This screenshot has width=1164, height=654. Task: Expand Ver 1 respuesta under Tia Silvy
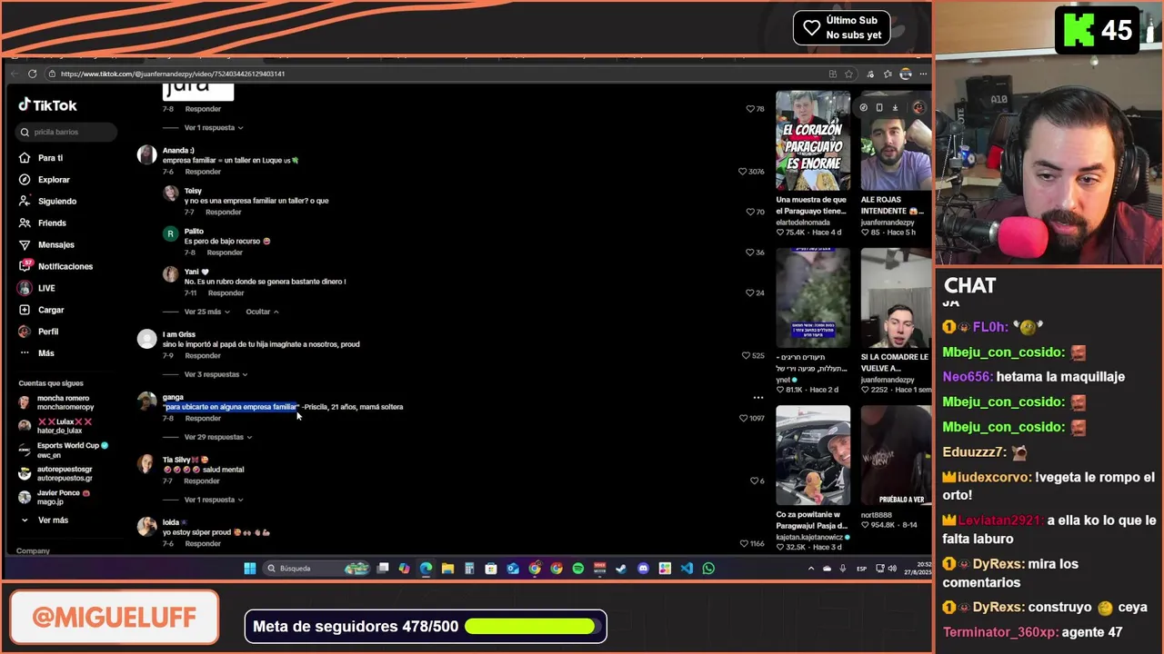point(214,500)
